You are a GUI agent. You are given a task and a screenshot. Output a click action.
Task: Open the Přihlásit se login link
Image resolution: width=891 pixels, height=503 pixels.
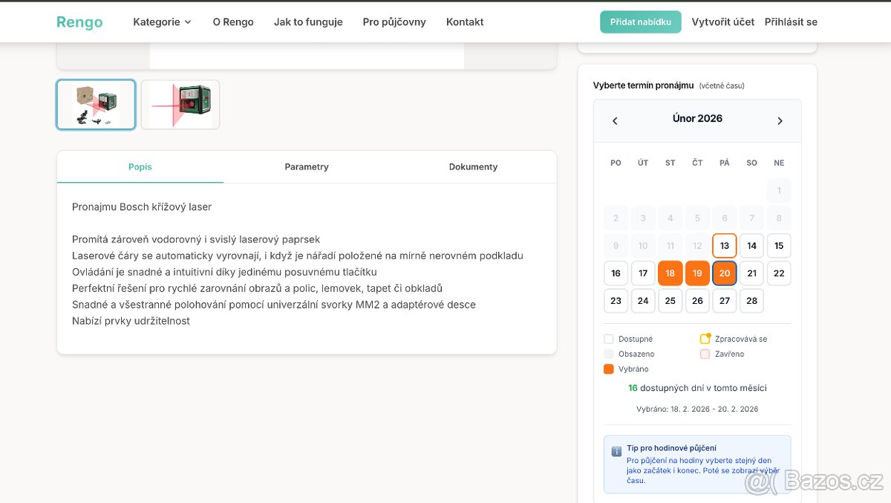coord(791,22)
